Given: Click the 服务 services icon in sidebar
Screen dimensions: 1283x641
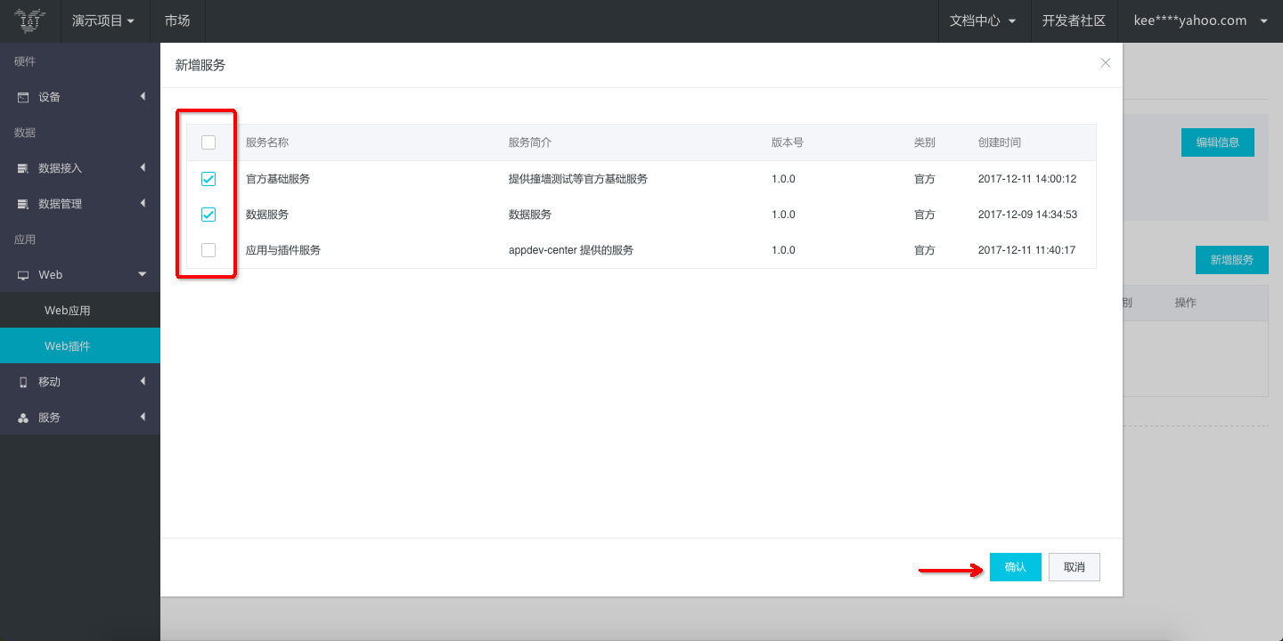Looking at the screenshot, I should pyautogui.click(x=23, y=418).
